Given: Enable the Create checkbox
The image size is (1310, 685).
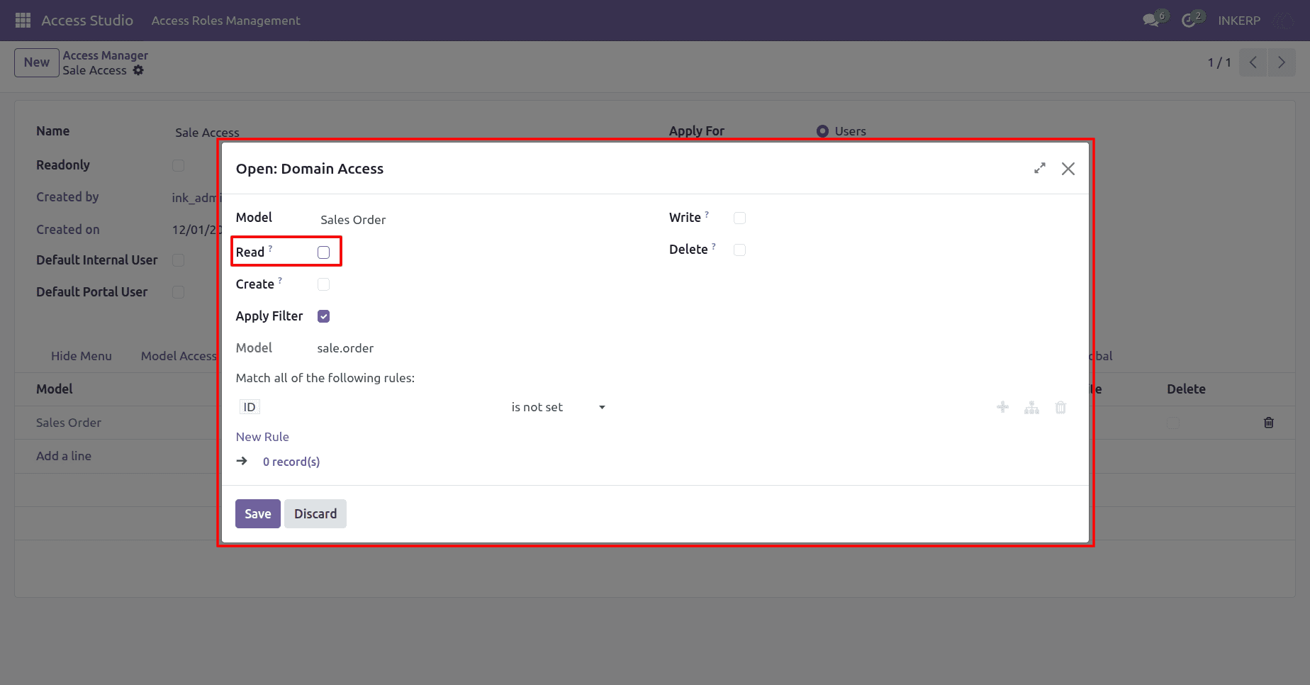Looking at the screenshot, I should point(324,284).
